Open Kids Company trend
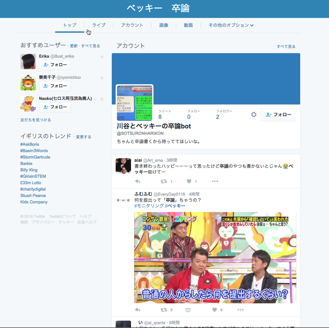The image size is (329, 328). tap(34, 202)
